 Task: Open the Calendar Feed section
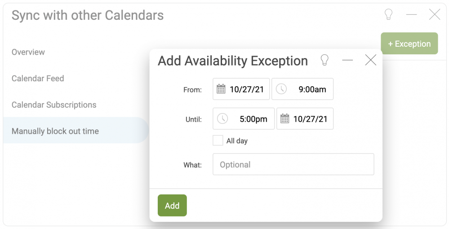[38, 79]
